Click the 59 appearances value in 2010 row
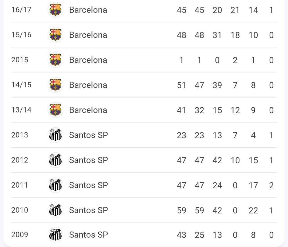This screenshot has height=247, width=288. tap(182, 210)
